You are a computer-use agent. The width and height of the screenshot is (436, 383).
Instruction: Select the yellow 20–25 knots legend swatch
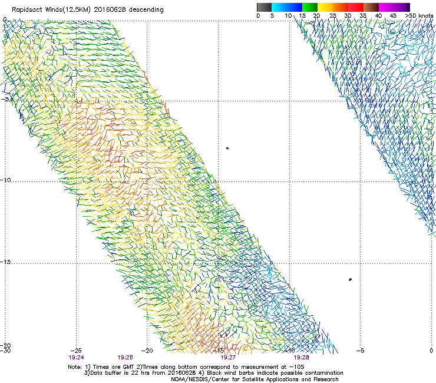coord(325,7)
